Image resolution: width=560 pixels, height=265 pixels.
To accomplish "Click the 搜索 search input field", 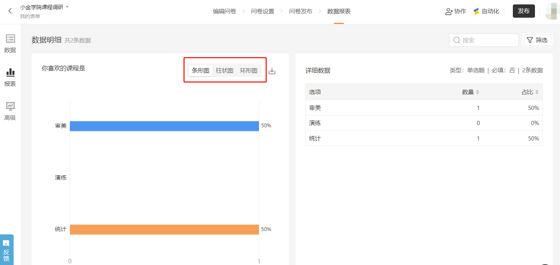I will [484, 40].
